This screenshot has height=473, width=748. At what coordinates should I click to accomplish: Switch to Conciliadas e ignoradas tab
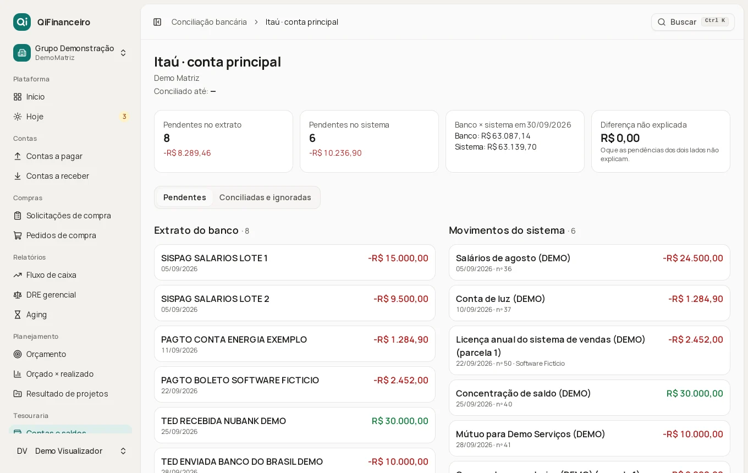(x=265, y=197)
